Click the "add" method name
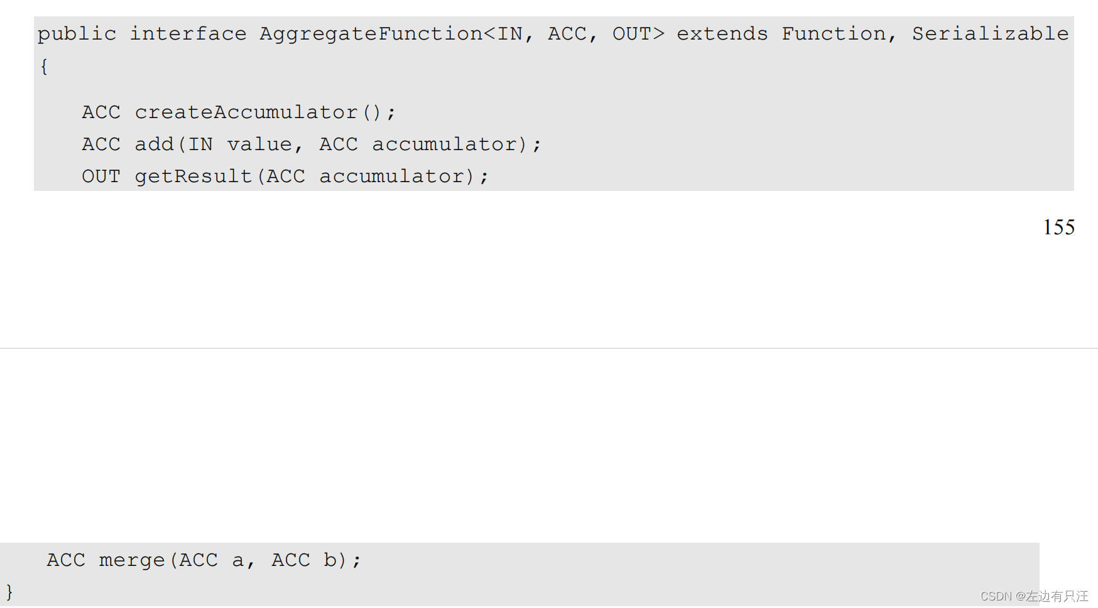 [154, 144]
